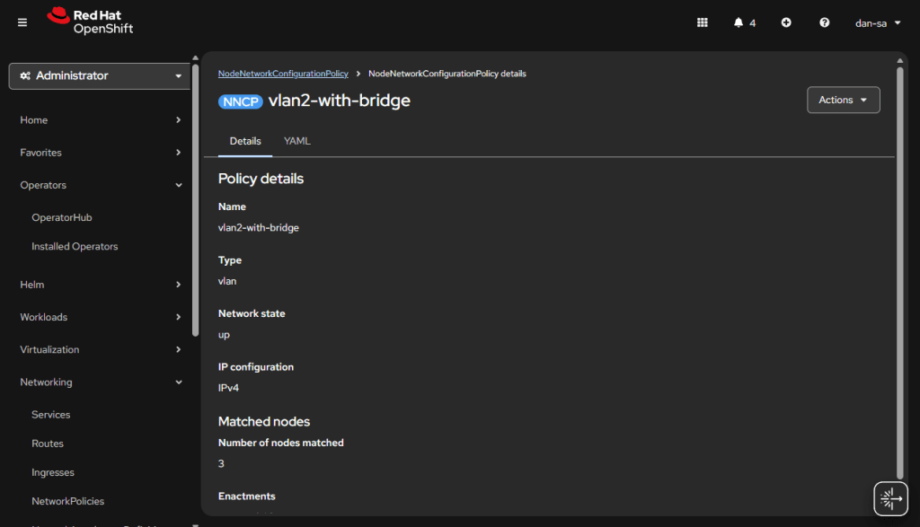920x527 pixels.
Task: Expand the Workloads navigation section
Action: tap(100, 317)
